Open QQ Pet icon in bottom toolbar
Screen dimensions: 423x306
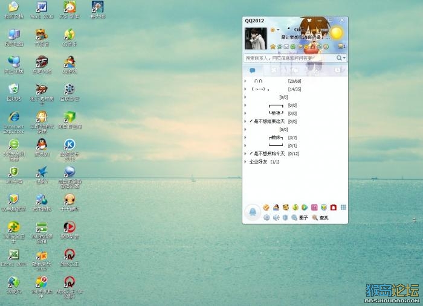tap(286, 207)
